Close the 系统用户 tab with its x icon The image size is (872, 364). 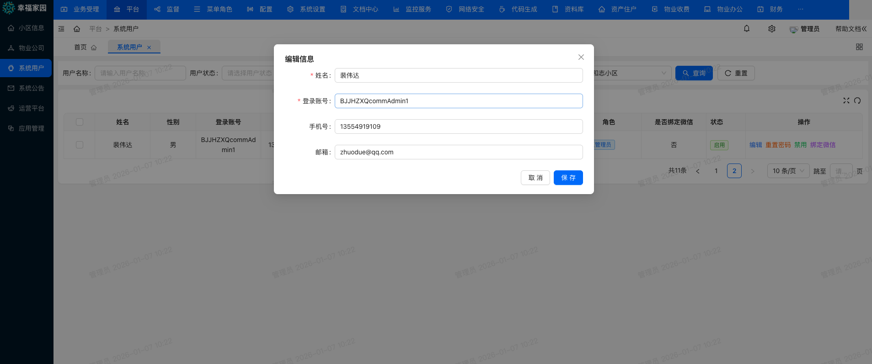coord(149,47)
